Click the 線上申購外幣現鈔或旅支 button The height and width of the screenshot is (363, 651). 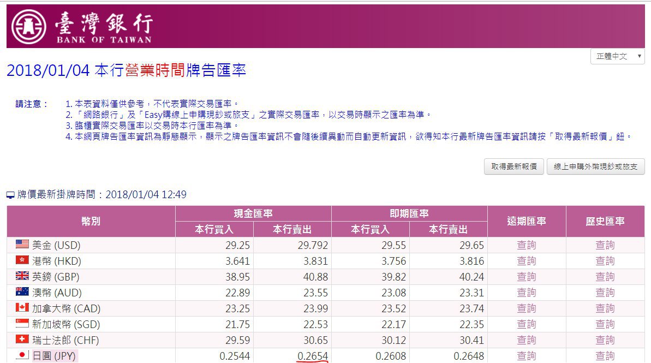click(595, 166)
